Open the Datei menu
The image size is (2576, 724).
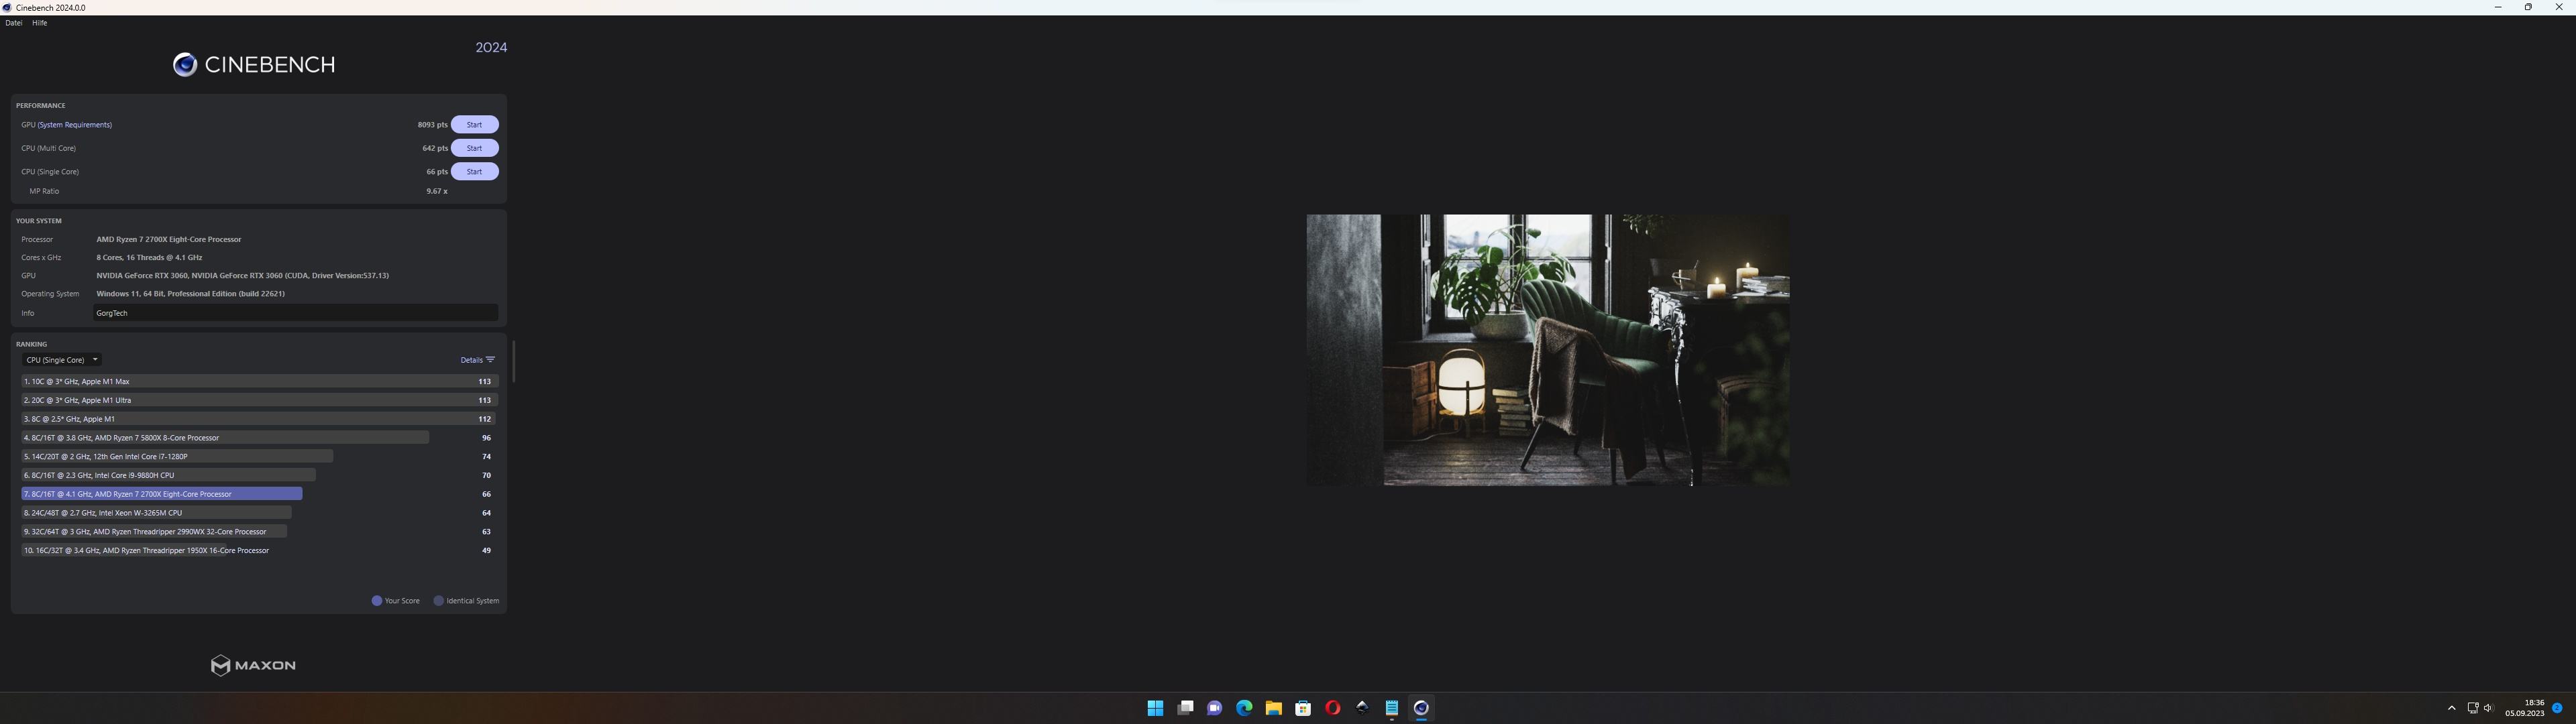pos(14,23)
